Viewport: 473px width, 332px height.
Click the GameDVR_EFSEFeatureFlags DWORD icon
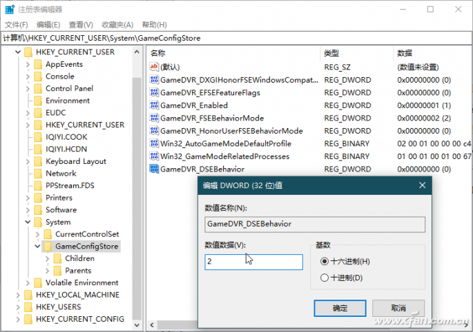click(x=154, y=92)
